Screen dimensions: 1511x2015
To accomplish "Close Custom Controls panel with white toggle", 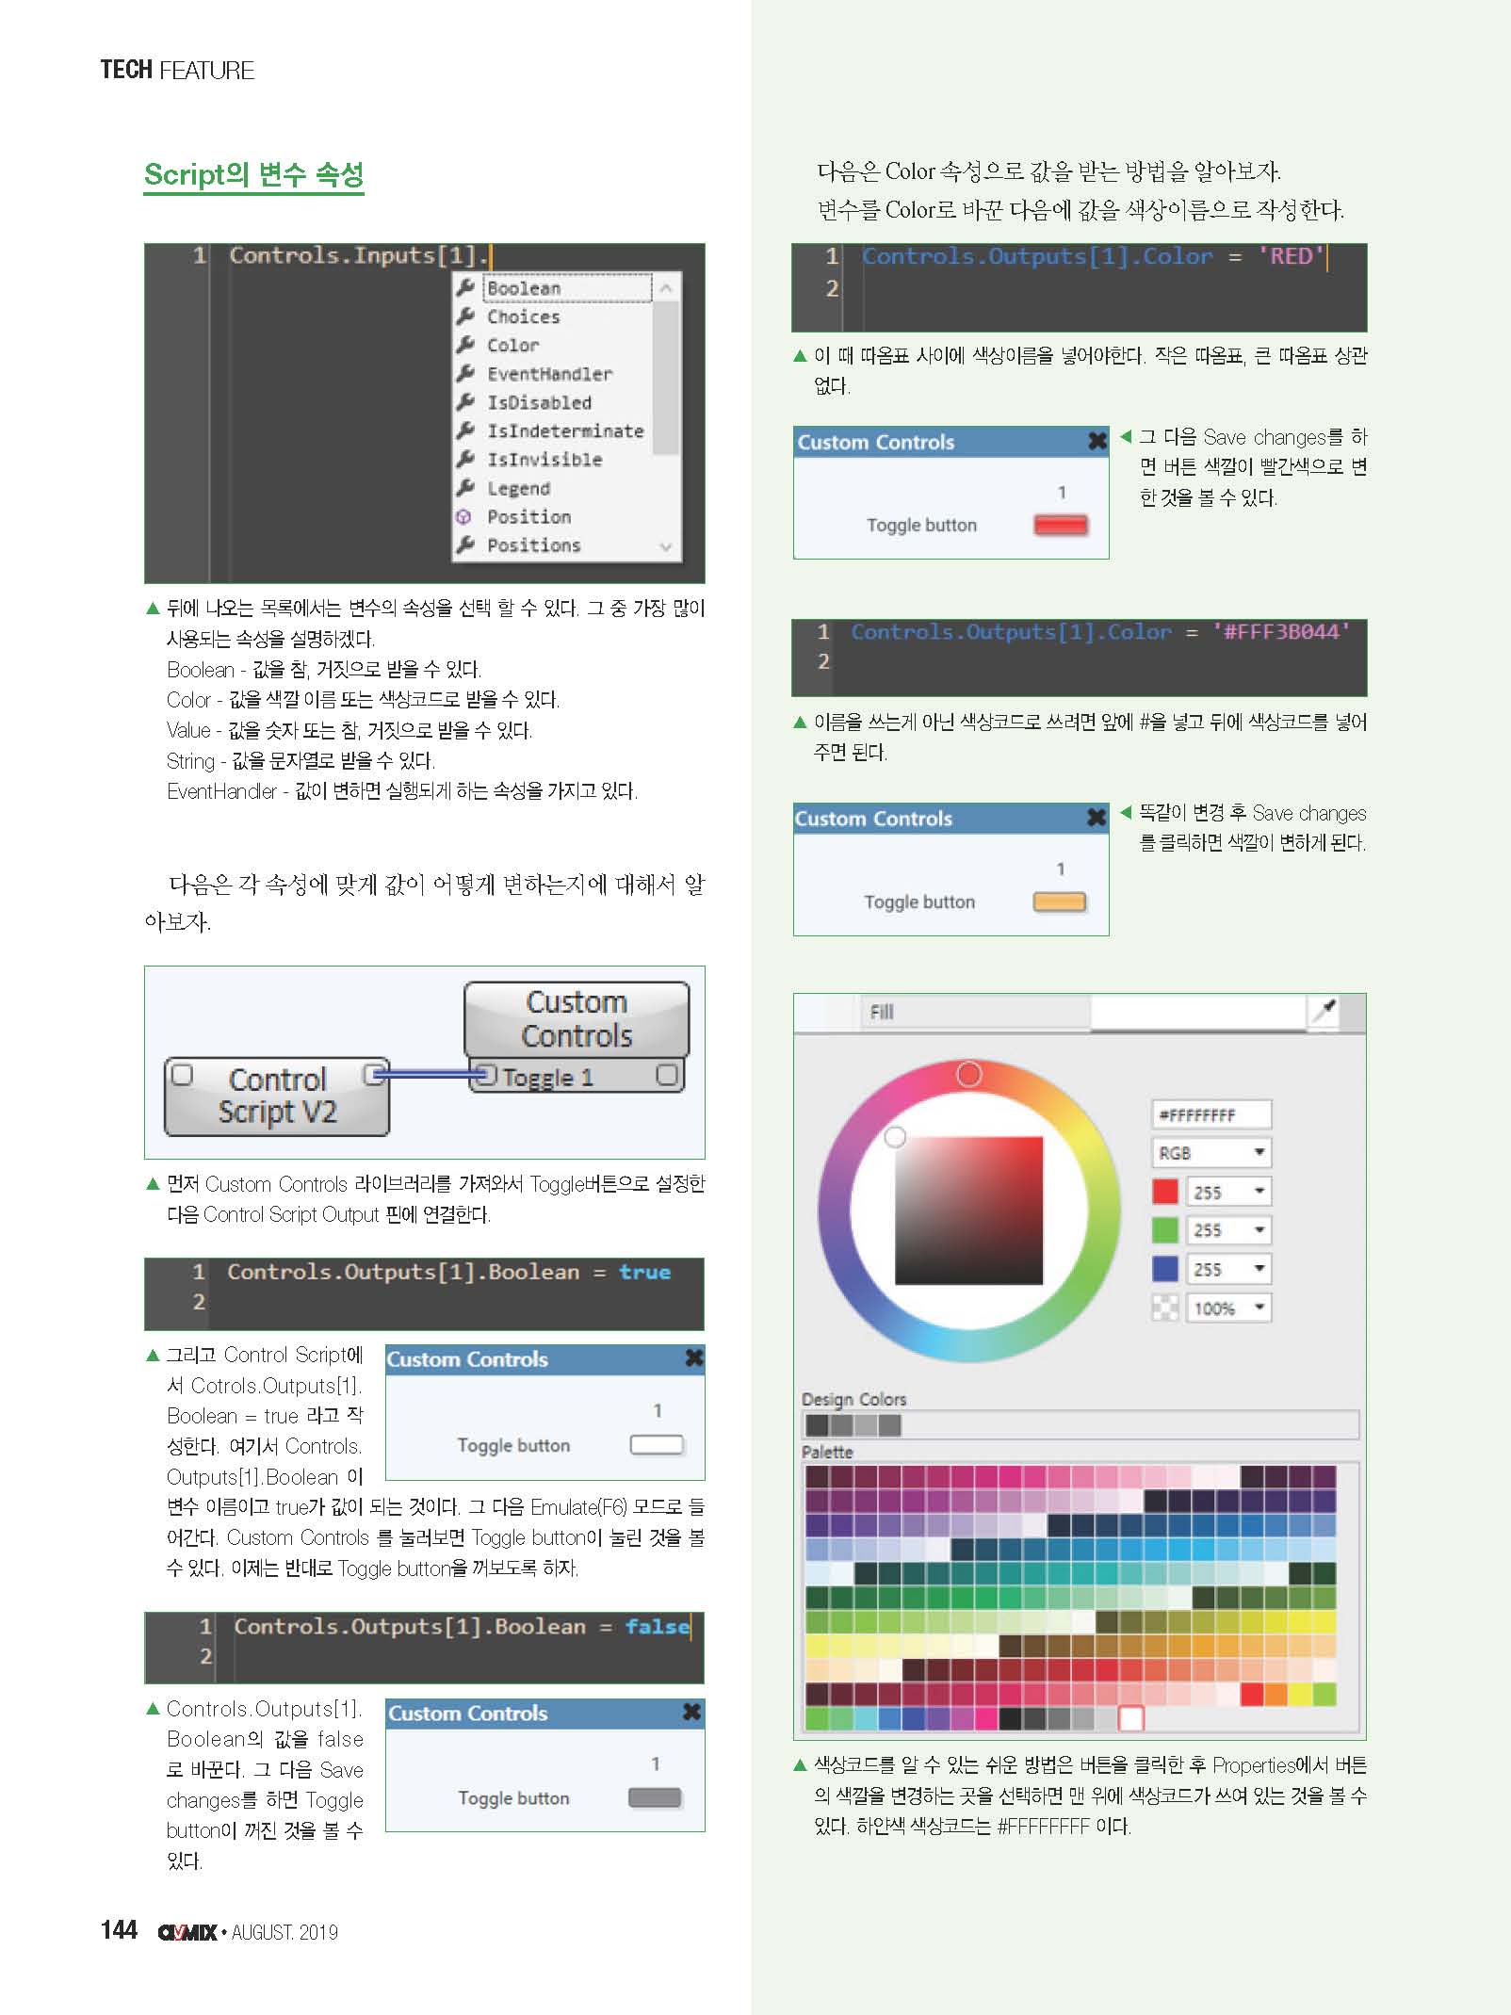I will point(694,1357).
